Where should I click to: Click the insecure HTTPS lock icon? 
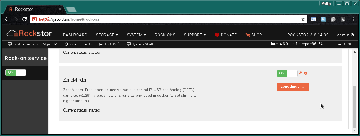[34, 19]
